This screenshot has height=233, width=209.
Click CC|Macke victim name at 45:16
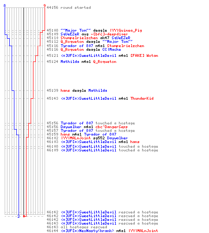(x=111, y=49)
